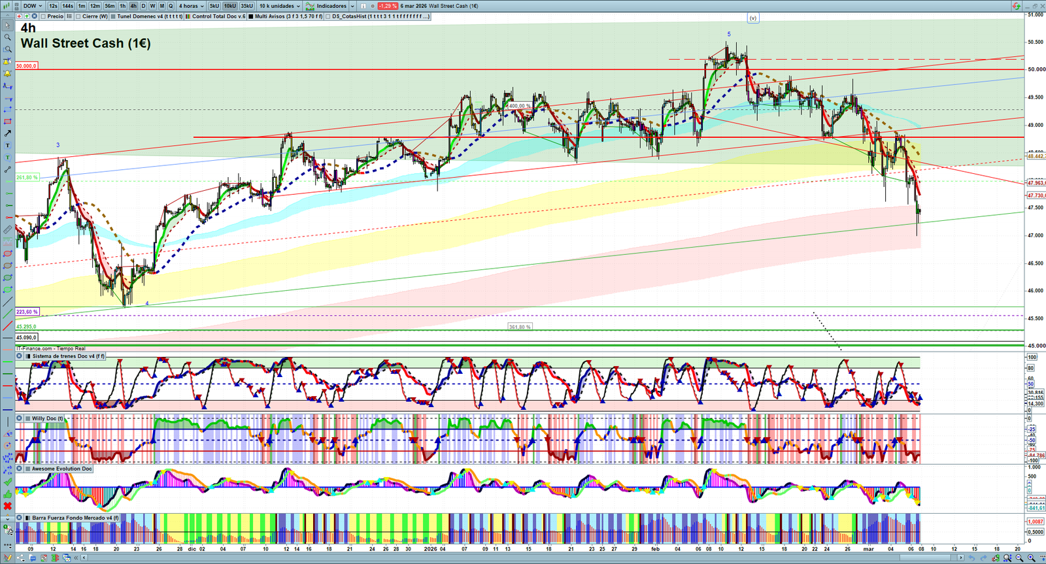Switch to the 56m timeframe
Viewport: 1046px width, 564px height.
click(x=109, y=6)
